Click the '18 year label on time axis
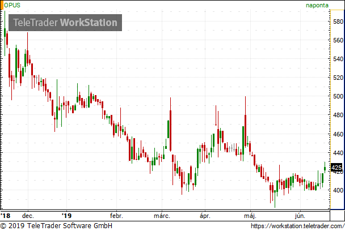Image resolution: width=345 pixels, height=231 pixels. tap(6, 216)
